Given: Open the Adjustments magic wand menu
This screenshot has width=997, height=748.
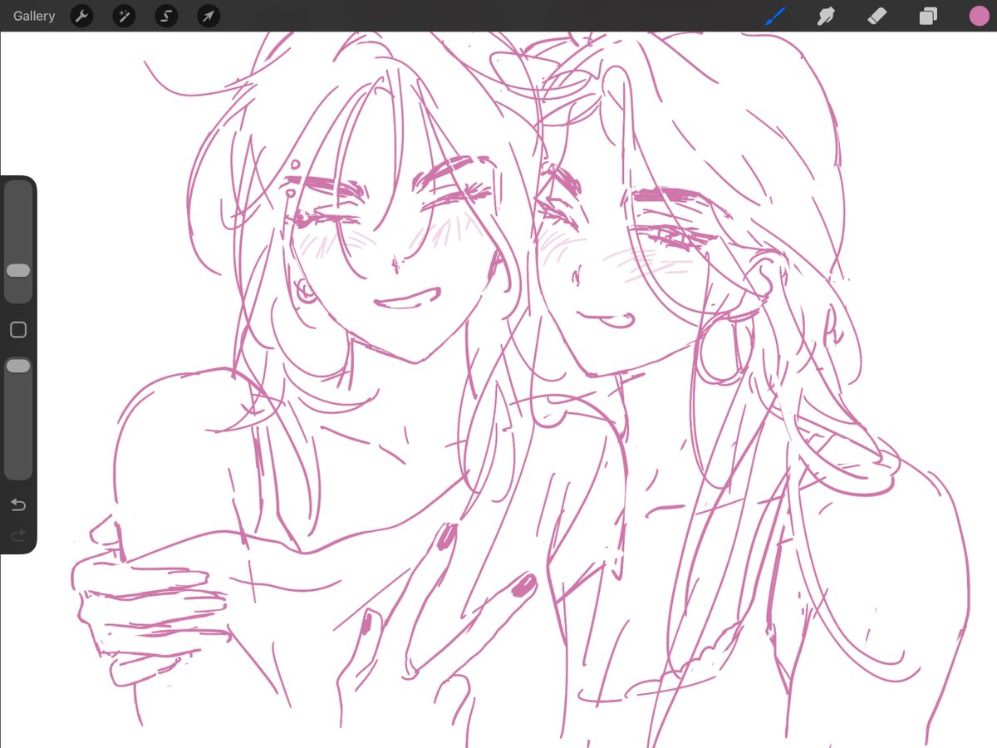Looking at the screenshot, I should coord(124,16).
